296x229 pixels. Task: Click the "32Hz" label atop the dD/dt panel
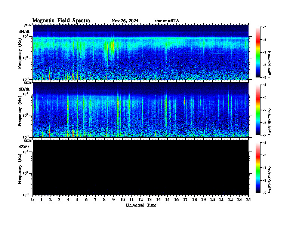[28, 83]
